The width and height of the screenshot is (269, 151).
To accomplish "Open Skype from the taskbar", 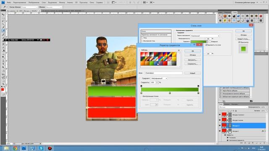I will coord(41,148).
